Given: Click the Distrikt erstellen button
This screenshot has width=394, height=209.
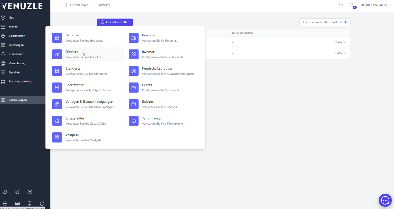Looking at the screenshot, I should pos(115,22).
